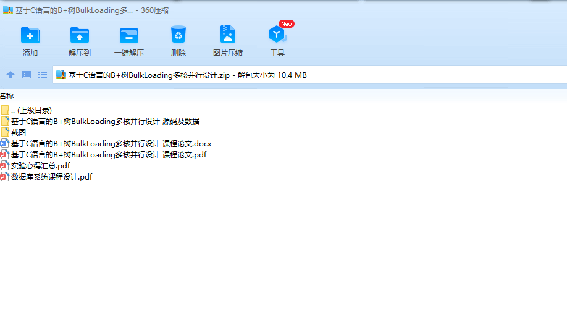Select the 源码及数据 folder icon
Viewport: 567px width, 311px height.
pos(5,121)
